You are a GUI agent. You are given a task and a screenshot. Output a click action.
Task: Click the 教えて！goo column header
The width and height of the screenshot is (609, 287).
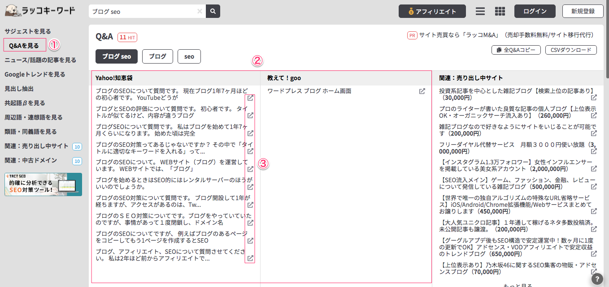[284, 78]
